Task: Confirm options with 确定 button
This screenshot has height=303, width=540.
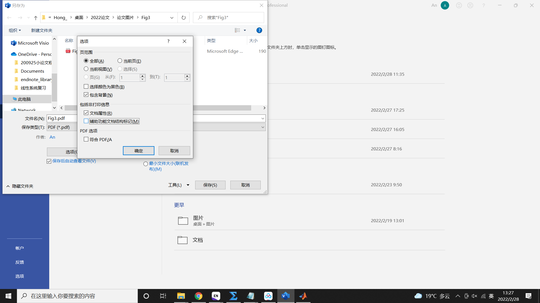Action: pos(139,151)
